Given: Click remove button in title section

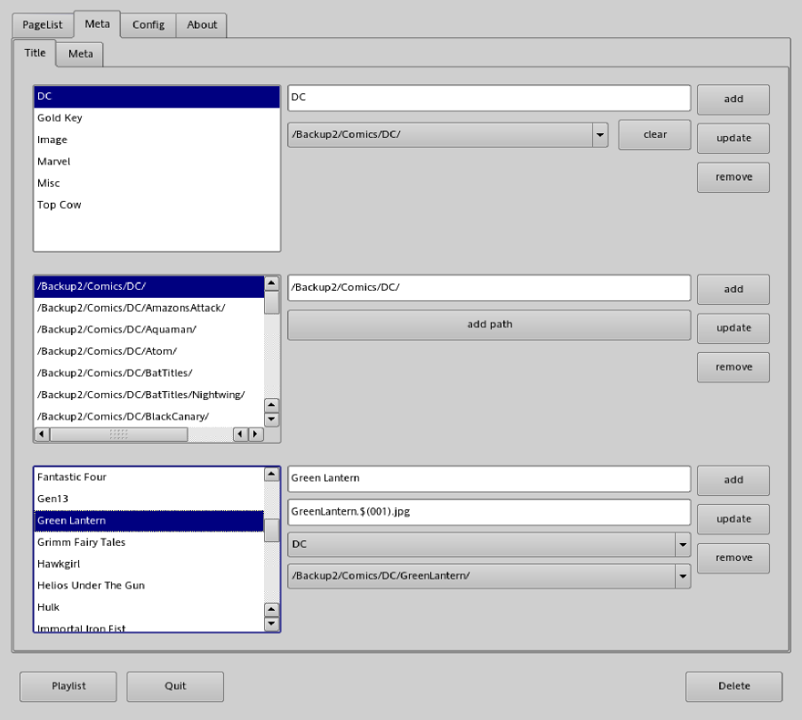Looking at the screenshot, I should (733, 558).
